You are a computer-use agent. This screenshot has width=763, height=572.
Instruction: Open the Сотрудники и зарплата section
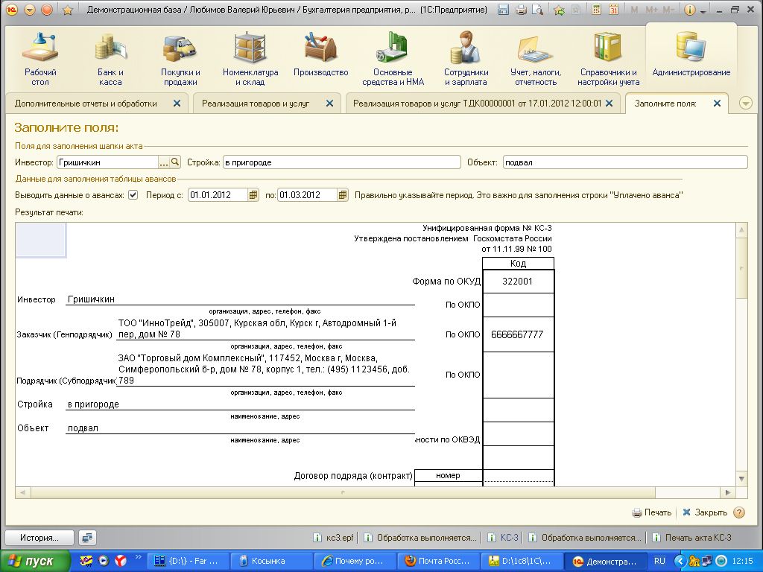click(x=466, y=60)
